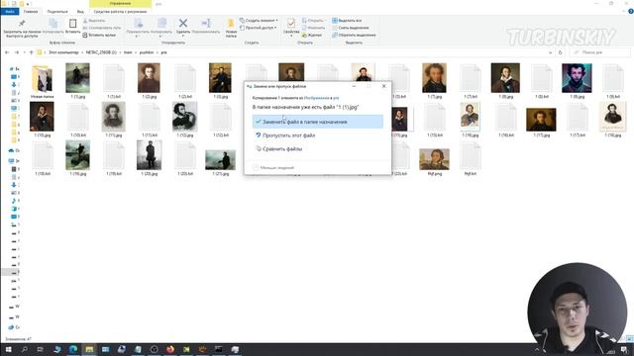The image size is (634, 356).
Task: Switch to the Поделиться (Share) tab
Action: click(x=57, y=12)
